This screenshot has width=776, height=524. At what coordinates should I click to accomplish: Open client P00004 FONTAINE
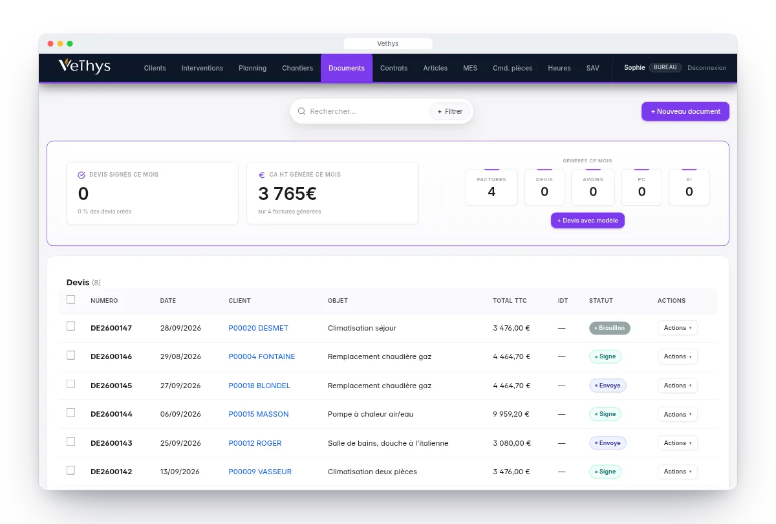(262, 356)
